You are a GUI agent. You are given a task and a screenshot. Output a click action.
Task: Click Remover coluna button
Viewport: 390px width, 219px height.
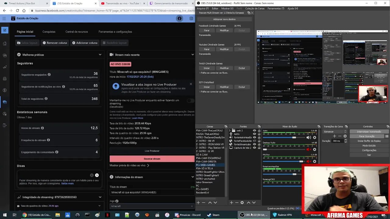click(55, 43)
